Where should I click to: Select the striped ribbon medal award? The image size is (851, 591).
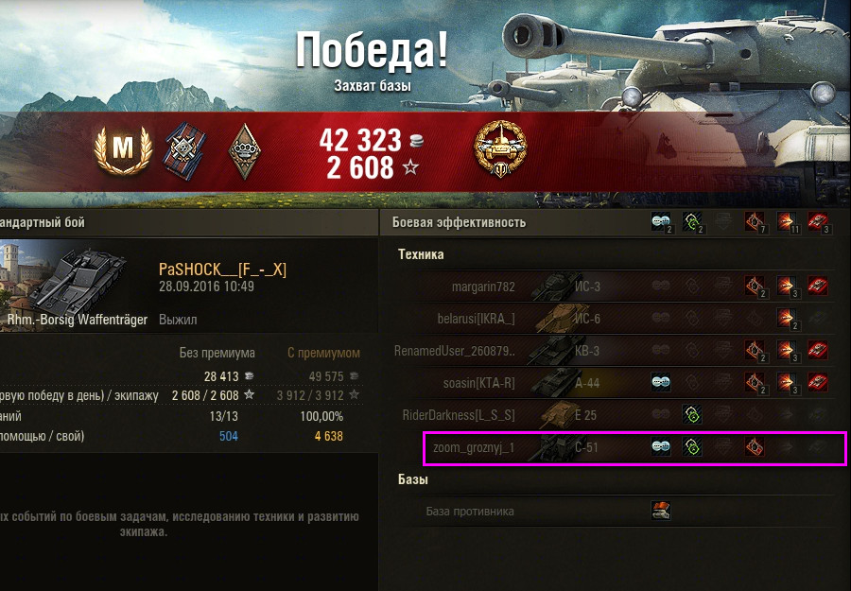pos(185,151)
